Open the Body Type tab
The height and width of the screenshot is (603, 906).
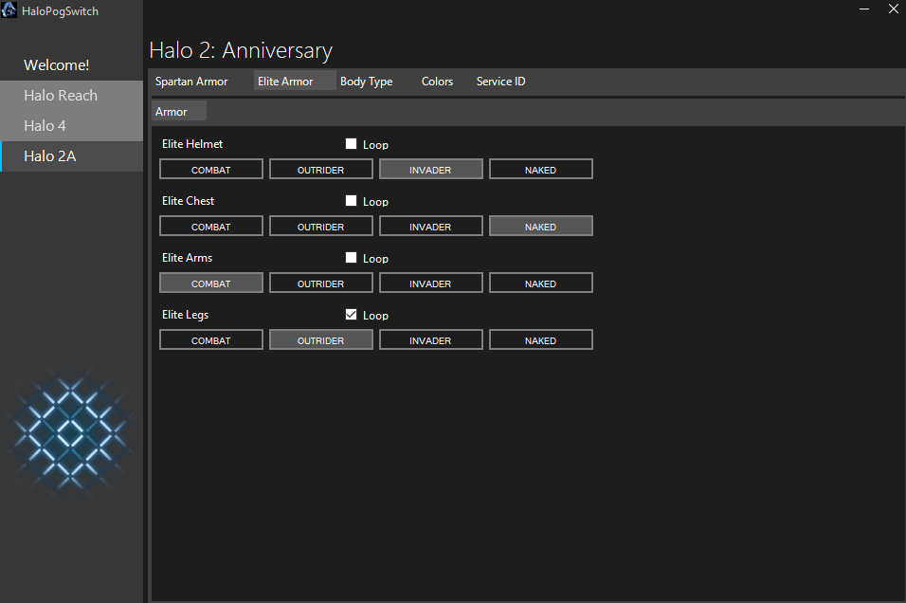pyautogui.click(x=367, y=81)
